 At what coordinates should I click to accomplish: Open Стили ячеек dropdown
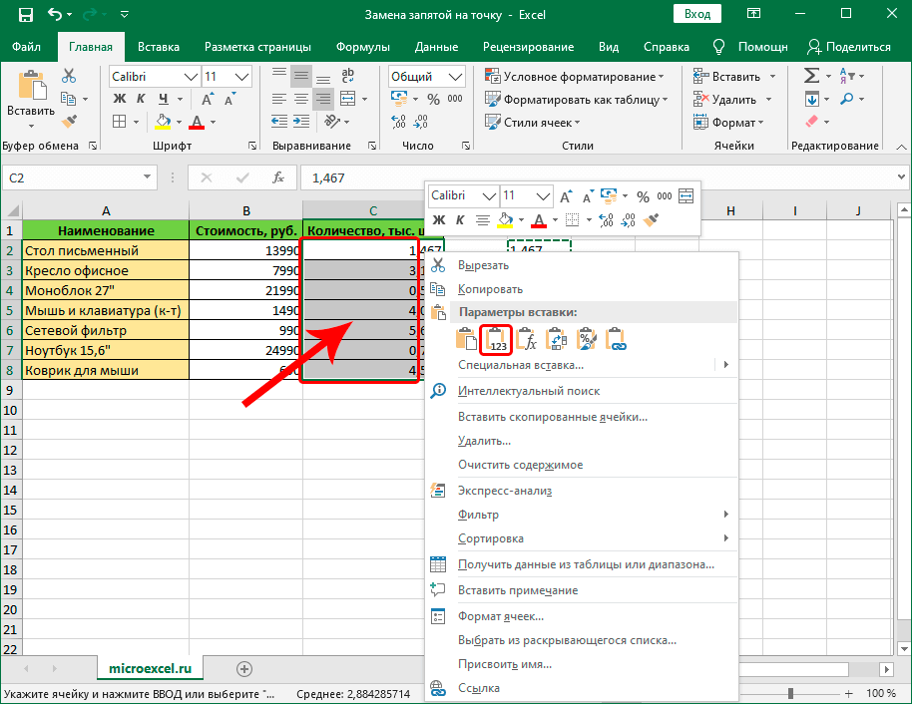click(x=533, y=122)
